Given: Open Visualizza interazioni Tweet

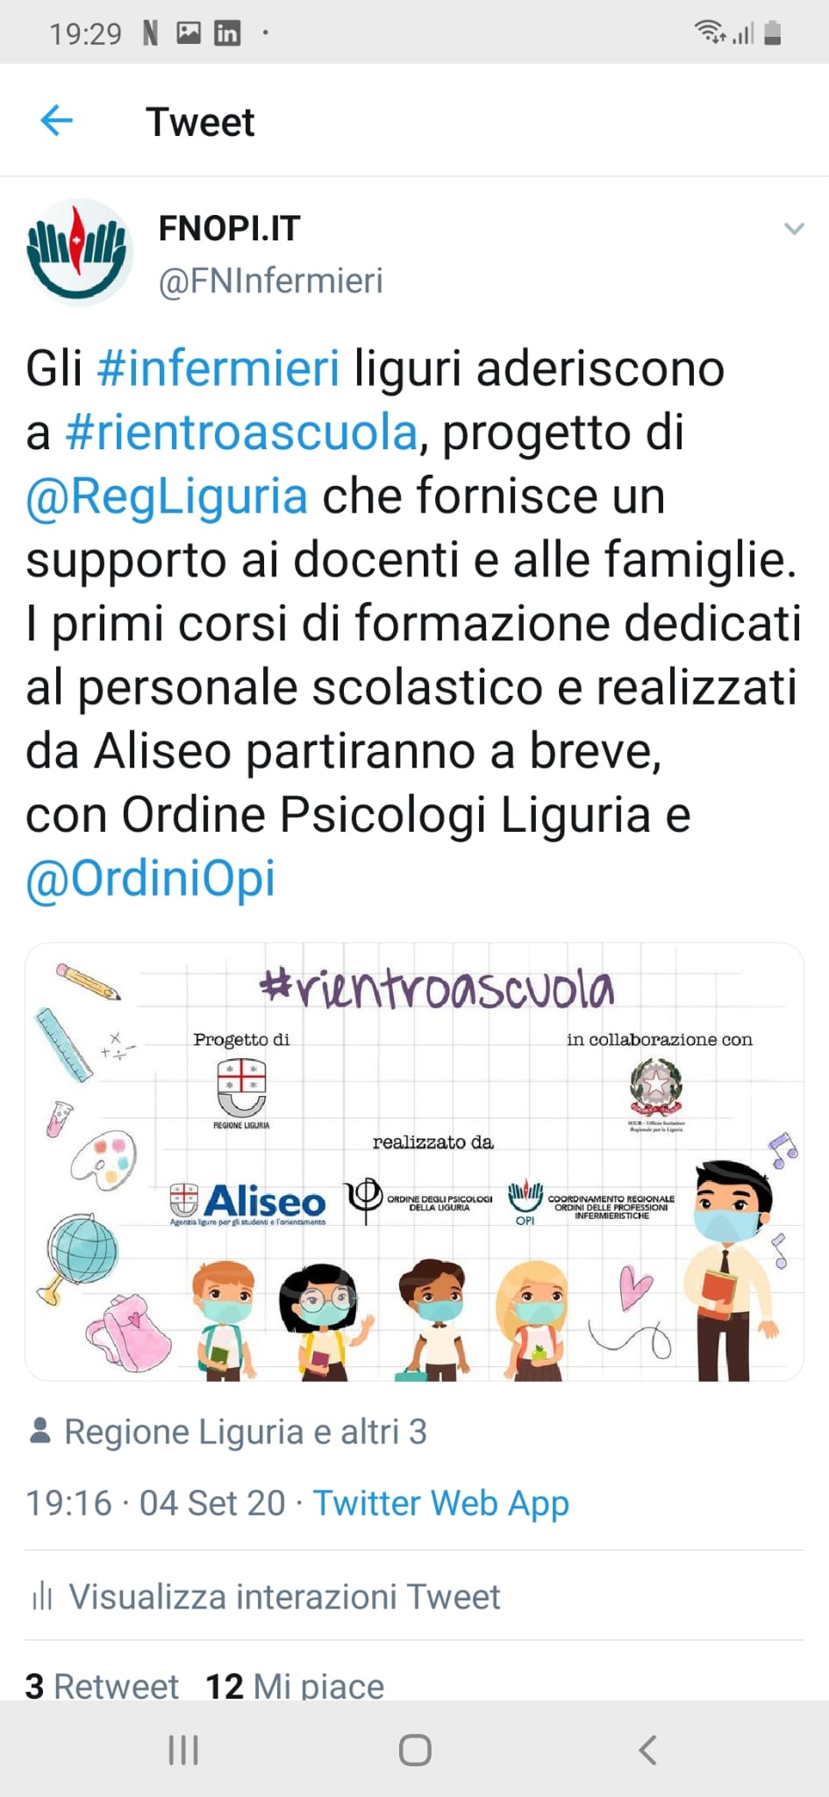Looking at the screenshot, I should pos(284,1596).
